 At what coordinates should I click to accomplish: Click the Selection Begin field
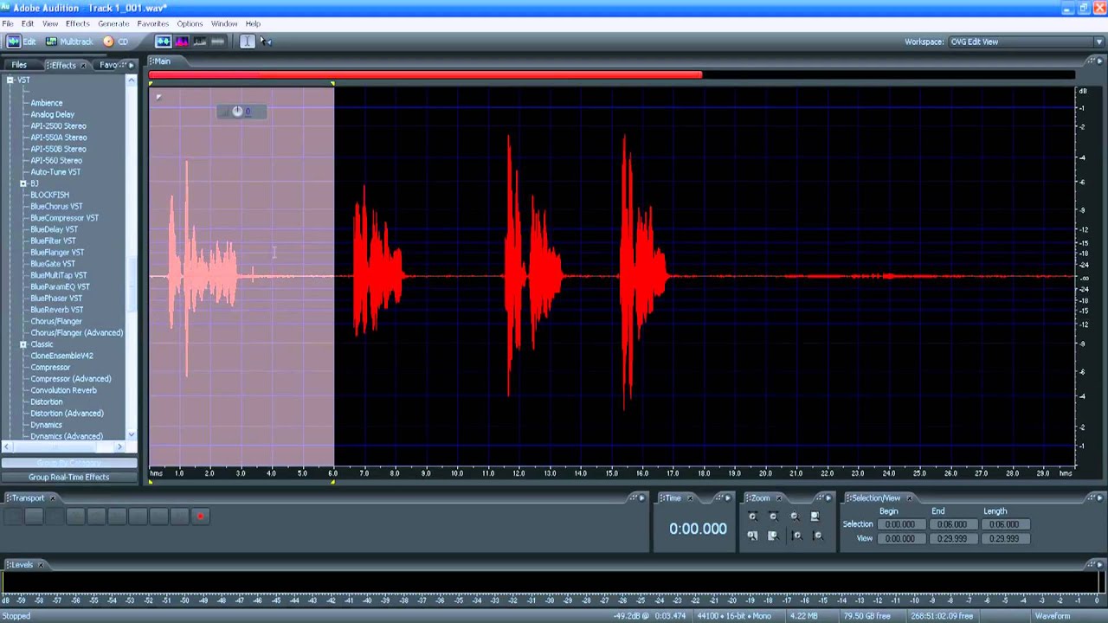tap(899, 524)
